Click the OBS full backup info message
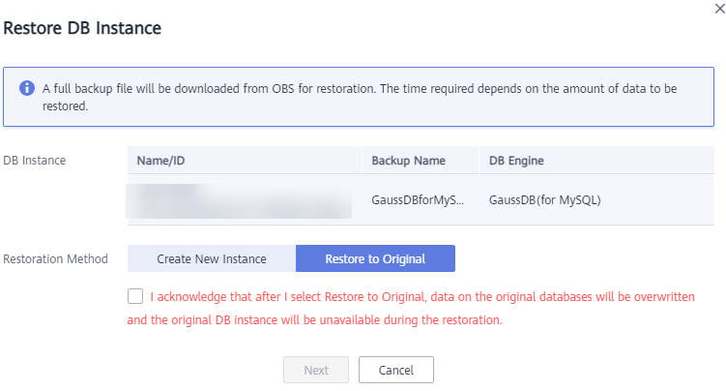726x391 pixels. (360, 97)
